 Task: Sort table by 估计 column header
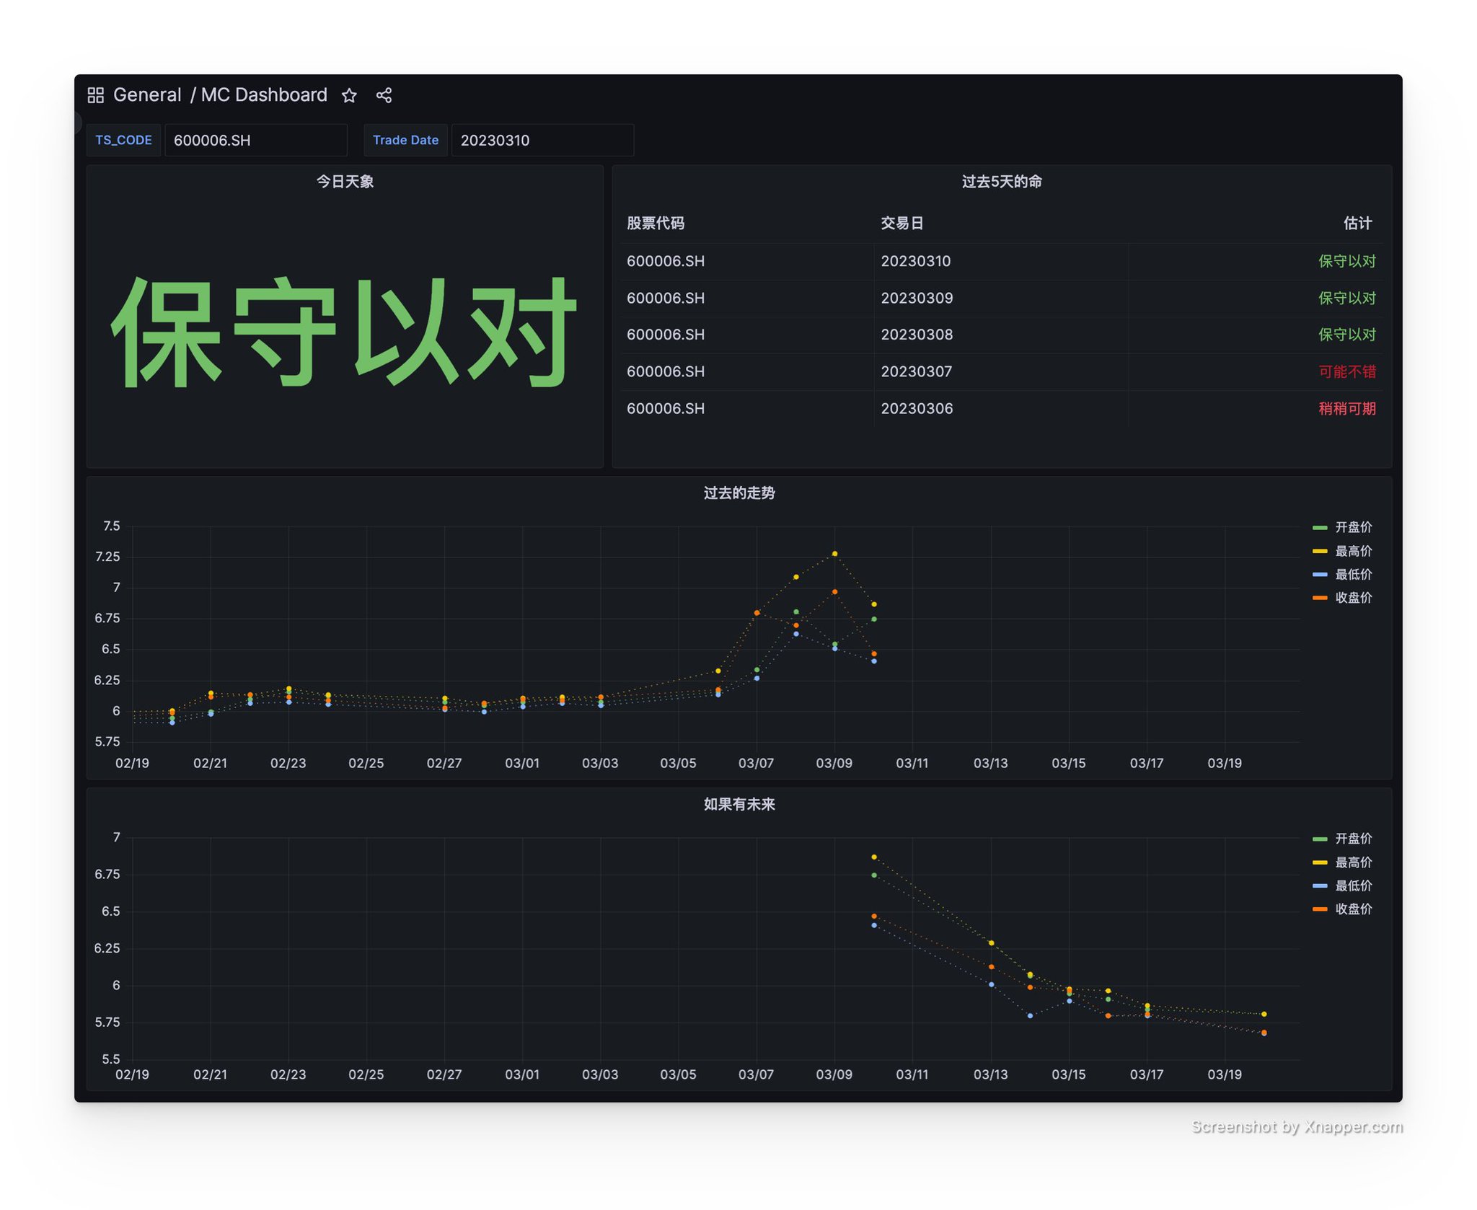[1357, 224]
